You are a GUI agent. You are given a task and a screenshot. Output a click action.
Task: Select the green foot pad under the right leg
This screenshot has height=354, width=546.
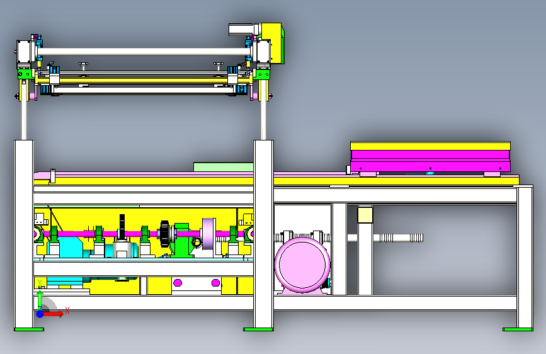pos(518,329)
